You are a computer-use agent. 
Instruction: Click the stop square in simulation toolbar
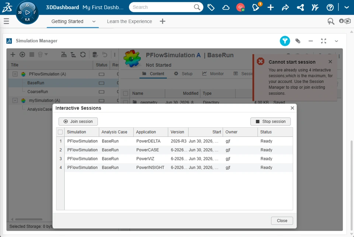[32, 54]
